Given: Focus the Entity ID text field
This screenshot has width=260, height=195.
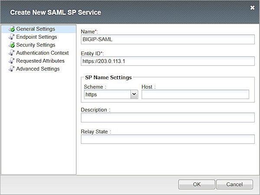Looking at the screenshot, I should coord(168,61).
